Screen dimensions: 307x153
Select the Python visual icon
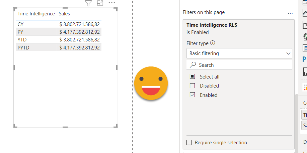(305, 59)
